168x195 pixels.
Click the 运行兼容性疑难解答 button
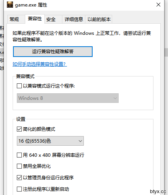pyautogui.click(x=53, y=52)
